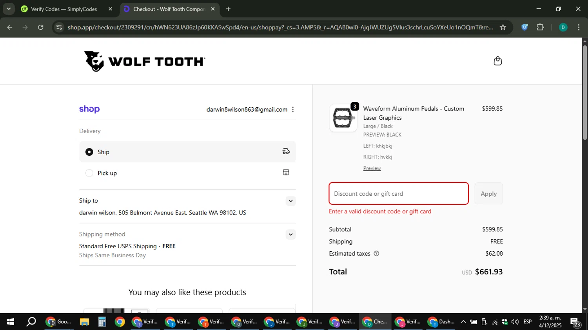The width and height of the screenshot is (588, 330).
Task: Open the Chrome profile D avatar
Action: [563, 27]
